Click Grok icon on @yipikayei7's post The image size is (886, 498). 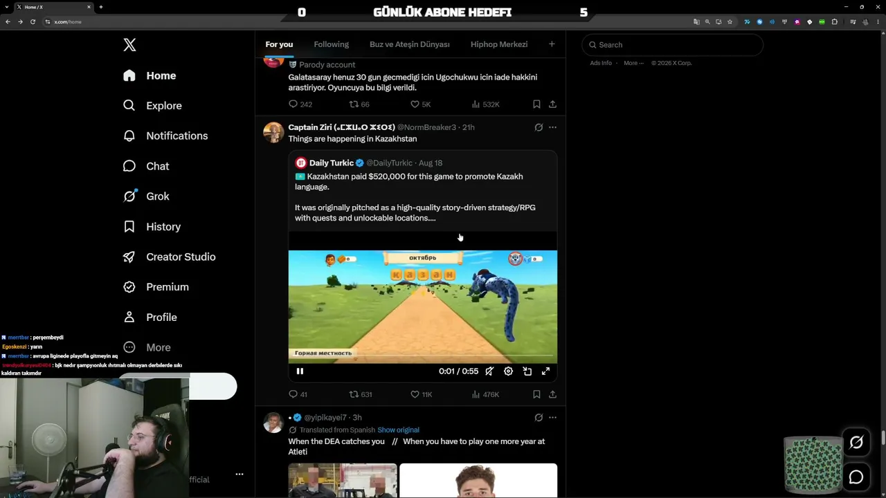click(539, 418)
